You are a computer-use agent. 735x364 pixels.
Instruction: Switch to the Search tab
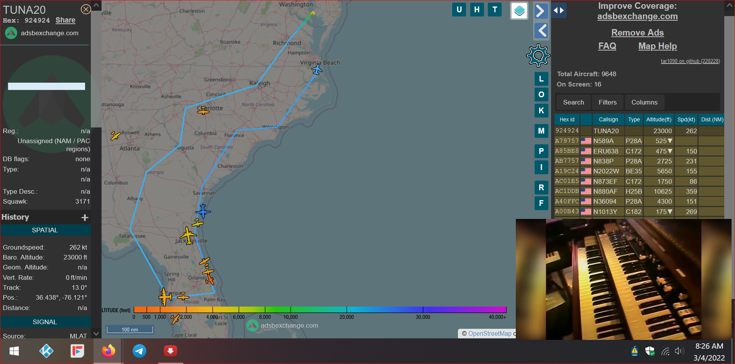tap(573, 102)
